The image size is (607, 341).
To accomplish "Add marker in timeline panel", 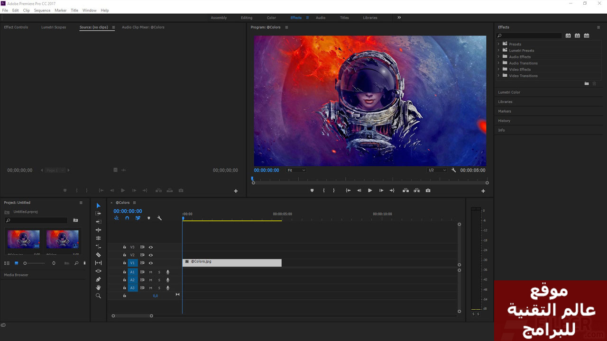I will pyautogui.click(x=148, y=218).
